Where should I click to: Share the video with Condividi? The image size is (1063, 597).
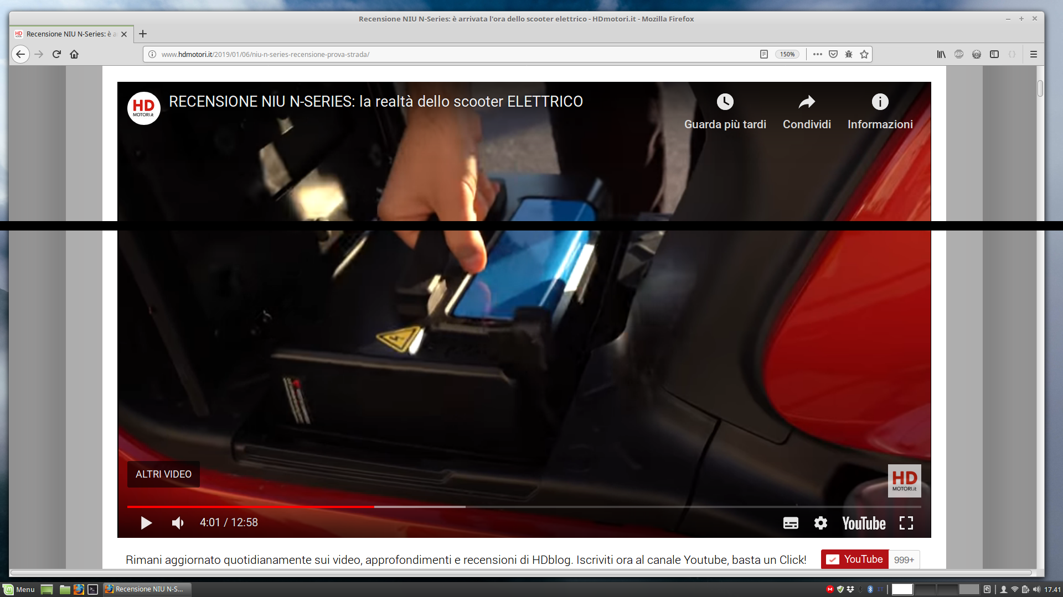[x=807, y=112]
